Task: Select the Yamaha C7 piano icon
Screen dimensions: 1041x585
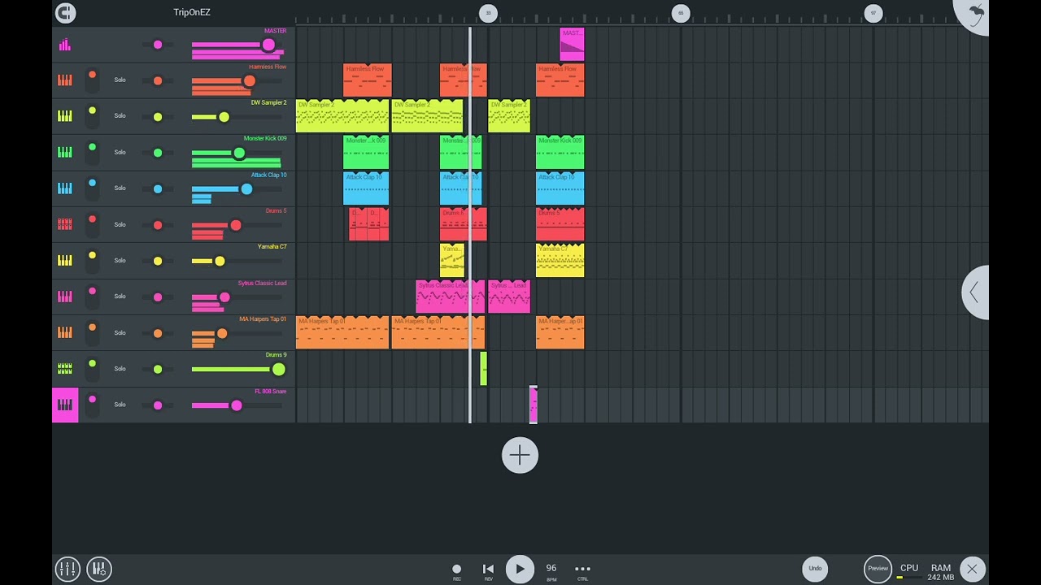Action: coord(65,261)
